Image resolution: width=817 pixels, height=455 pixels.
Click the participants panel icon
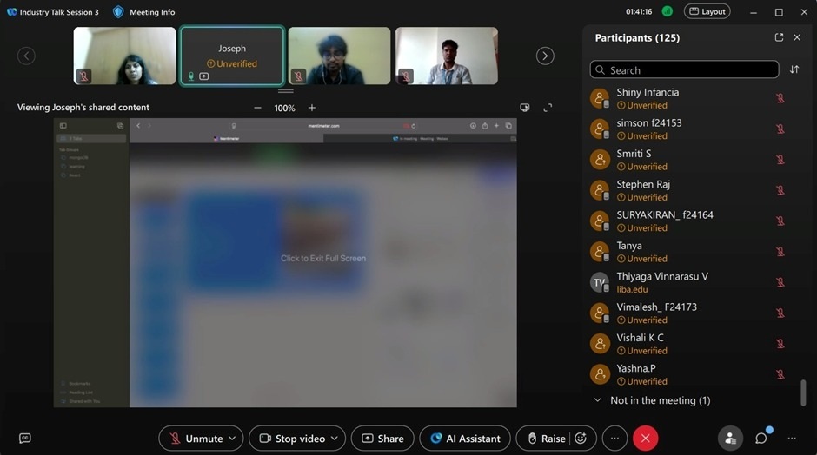pos(730,439)
